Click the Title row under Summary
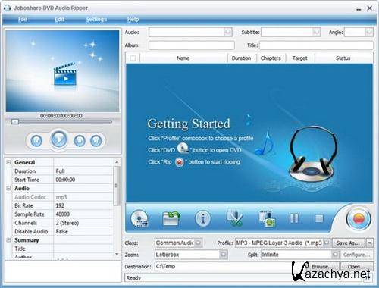379x288 pixels. (63, 249)
